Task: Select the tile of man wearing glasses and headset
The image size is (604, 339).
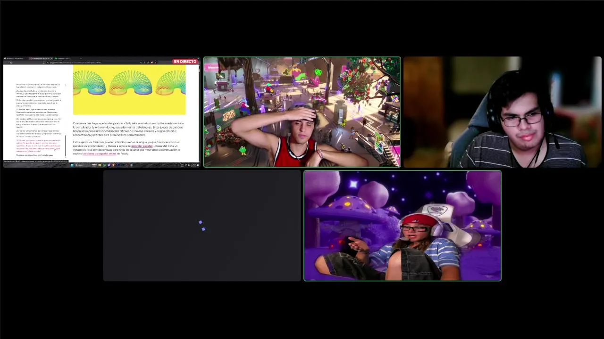Action: (x=503, y=112)
